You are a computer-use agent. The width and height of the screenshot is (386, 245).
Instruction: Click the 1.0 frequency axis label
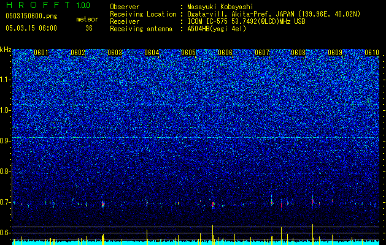pos(5,110)
